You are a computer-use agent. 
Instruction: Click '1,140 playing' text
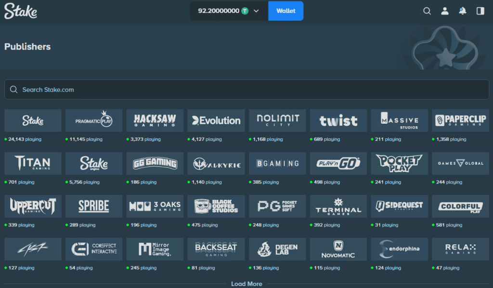(207, 182)
